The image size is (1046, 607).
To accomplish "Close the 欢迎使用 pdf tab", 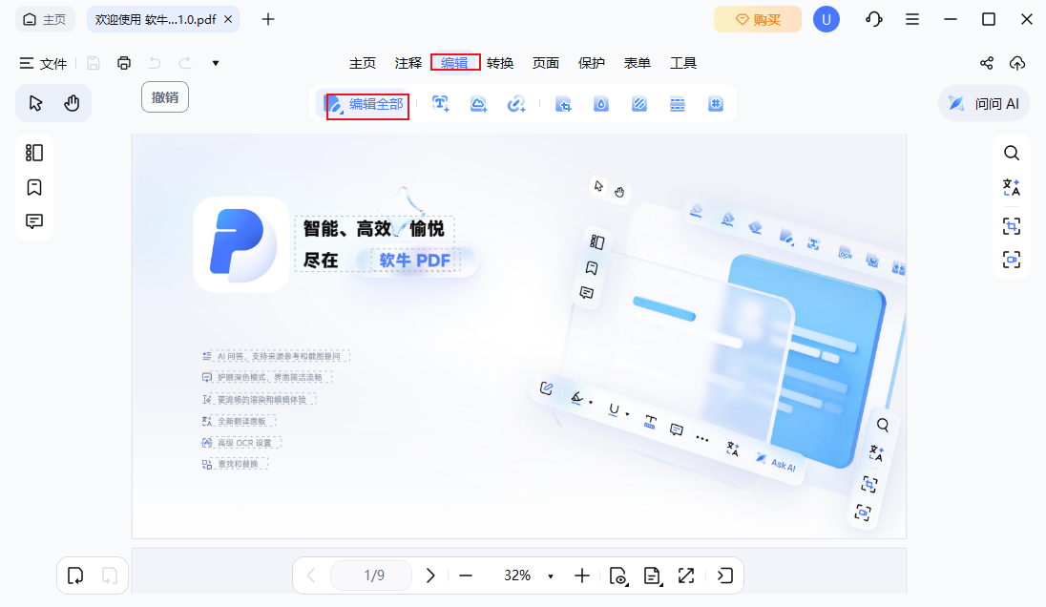I will point(228,19).
